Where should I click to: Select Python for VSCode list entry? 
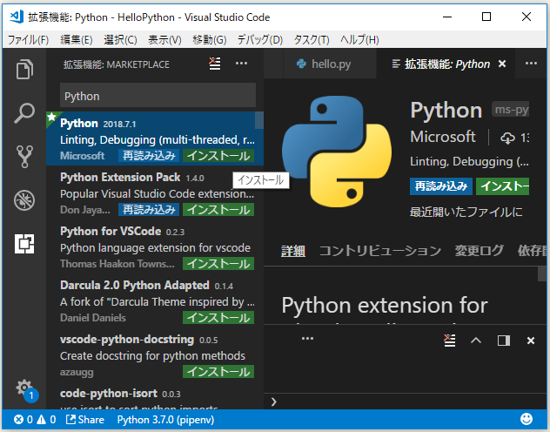[155, 247]
